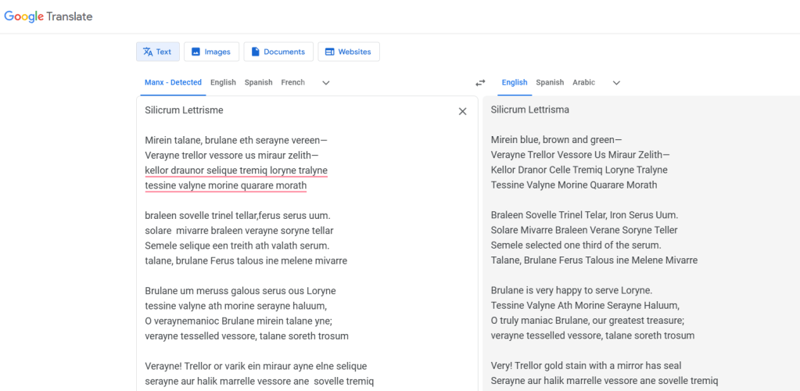Set target language to Spanish
This screenshot has width=800, height=391.
[x=550, y=82]
